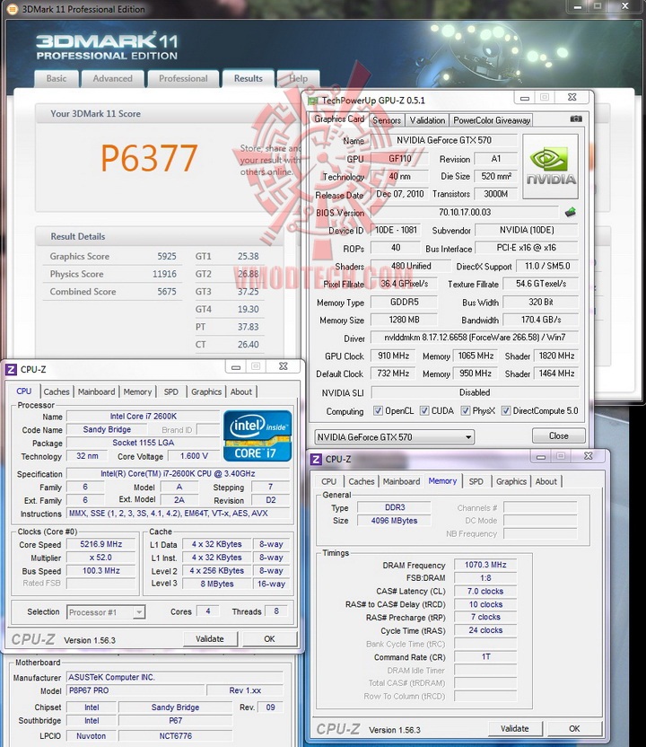Image resolution: width=646 pixels, height=747 pixels.
Task: Open the NVIDIA GeForce GTX 570 card dropdown
Action: coord(394,437)
